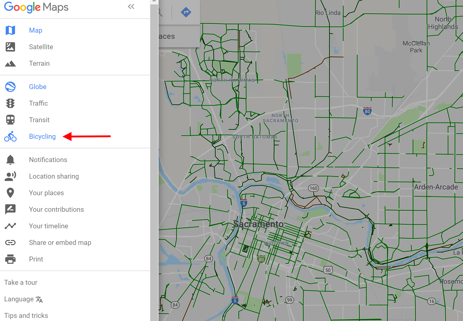Click the Terrain mountains icon
This screenshot has width=463, height=321.
(x=10, y=63)
